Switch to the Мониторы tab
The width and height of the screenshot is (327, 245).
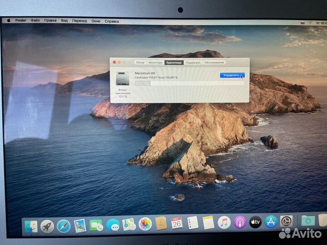(155, 63)
